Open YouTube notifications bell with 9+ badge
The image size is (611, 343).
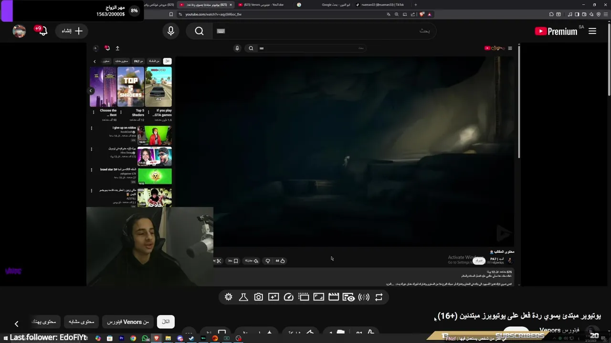[x=42, y=31]
